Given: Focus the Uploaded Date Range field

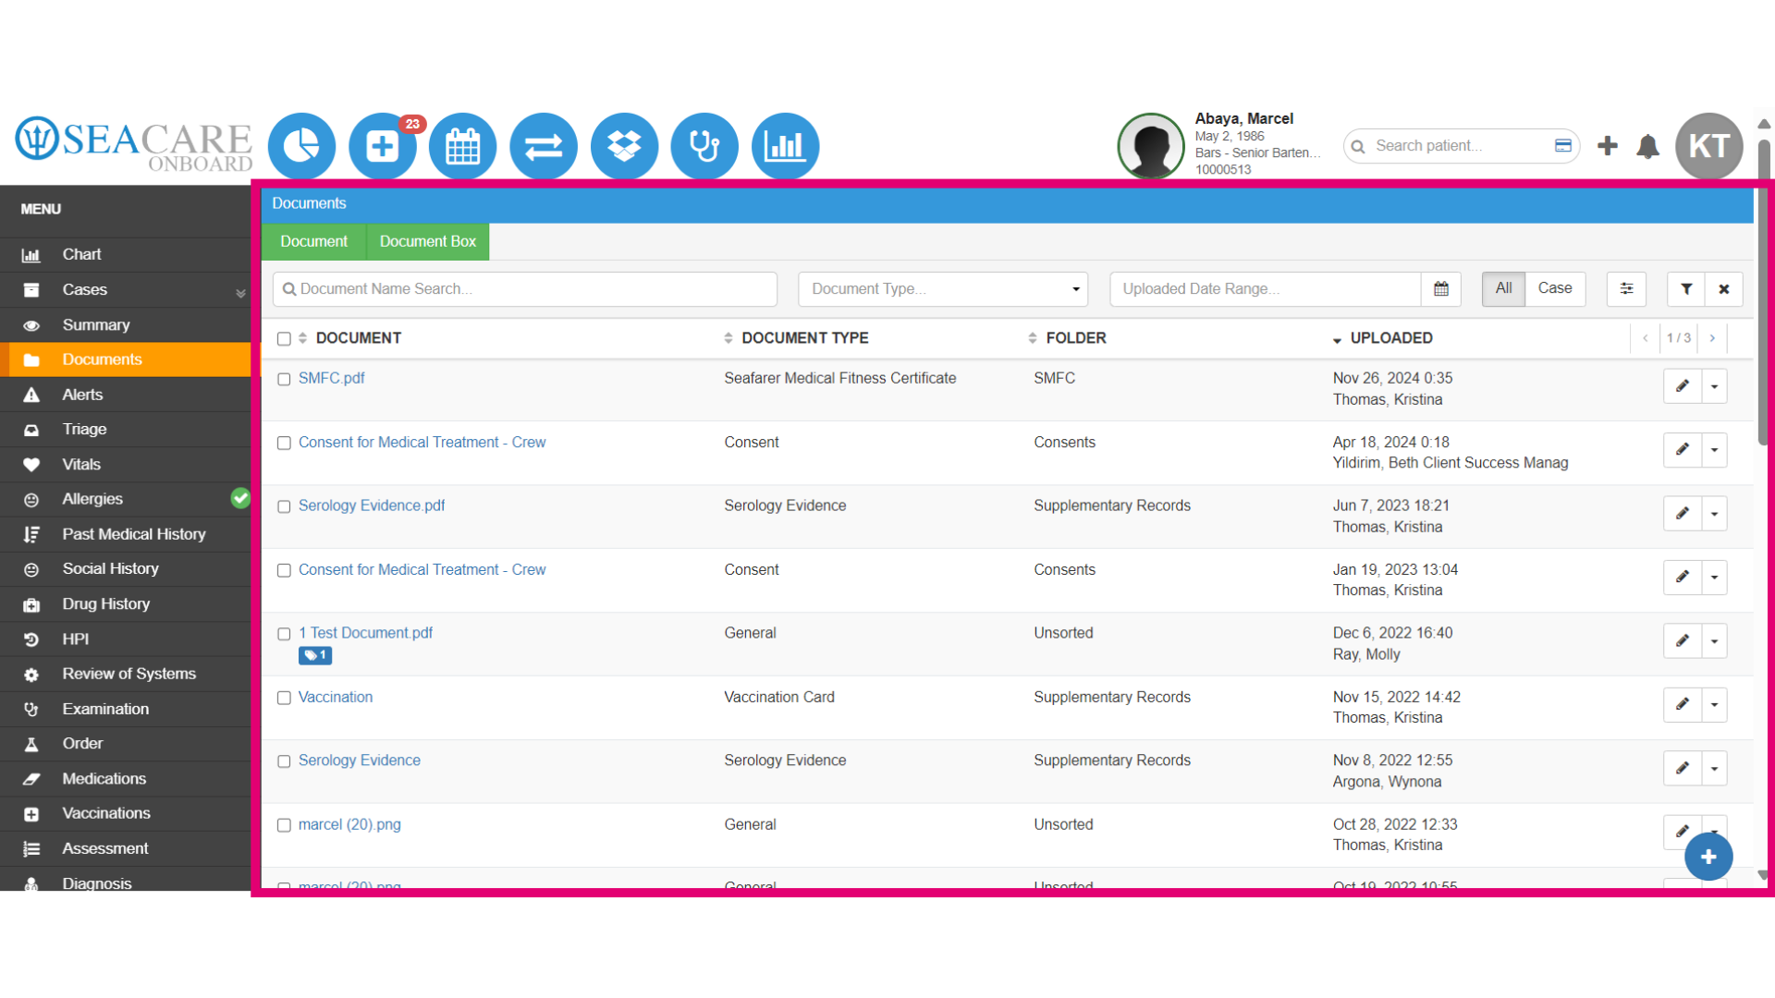Looking at the screenshot, I should (x=1265, y=289).
